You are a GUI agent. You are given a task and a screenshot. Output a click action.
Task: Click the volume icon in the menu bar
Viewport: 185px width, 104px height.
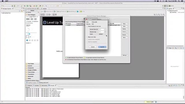166,1
